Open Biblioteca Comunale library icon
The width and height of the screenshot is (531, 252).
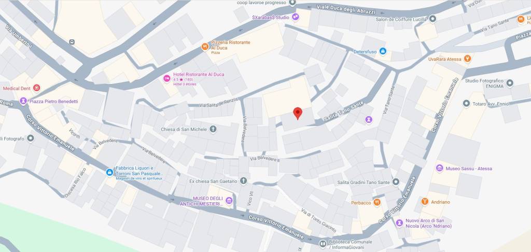(323, 243)
